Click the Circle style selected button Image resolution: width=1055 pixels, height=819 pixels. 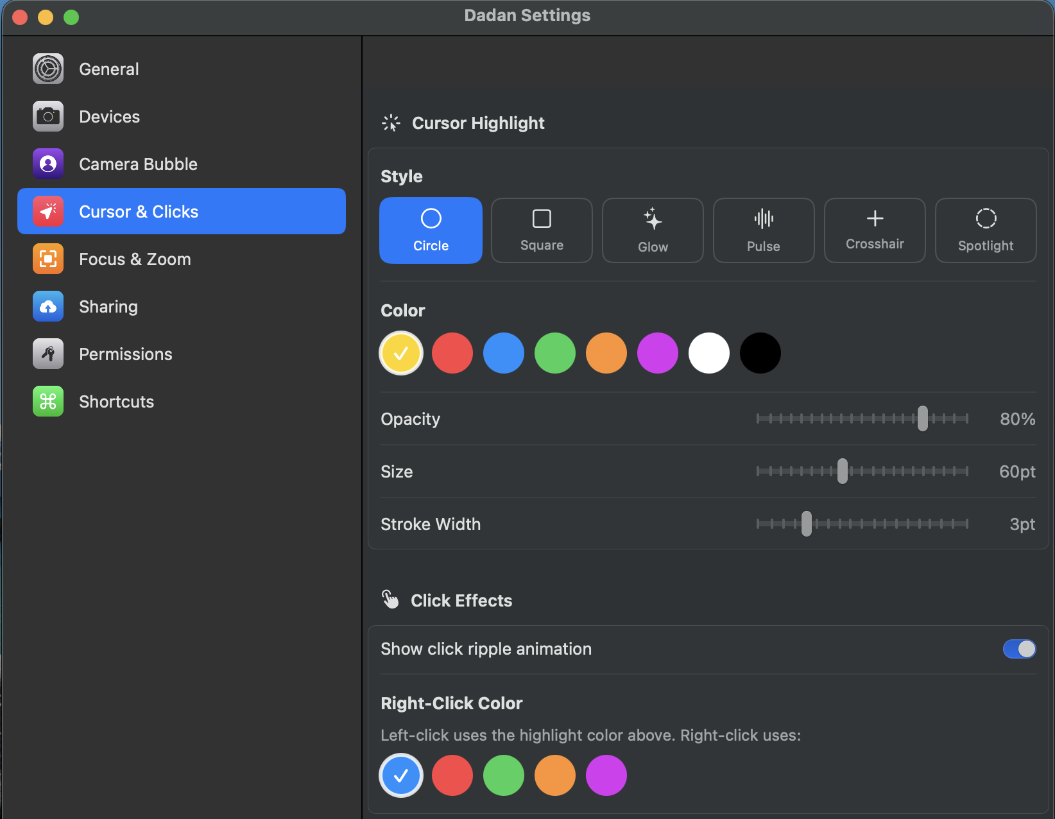(431, 230)
